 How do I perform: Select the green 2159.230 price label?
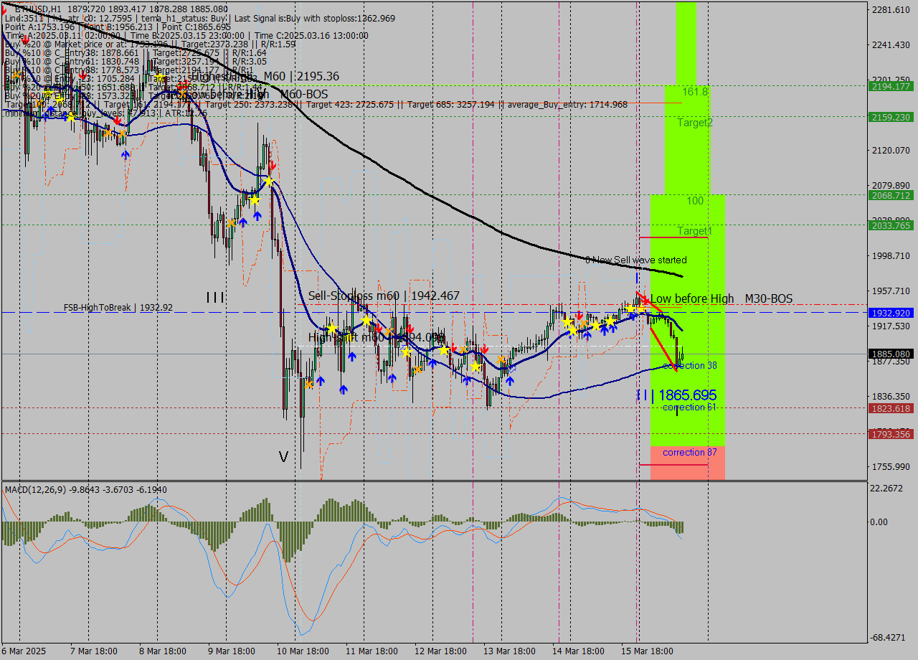tap(890, 117)
